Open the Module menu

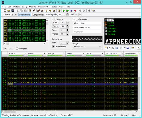[32, 7]
